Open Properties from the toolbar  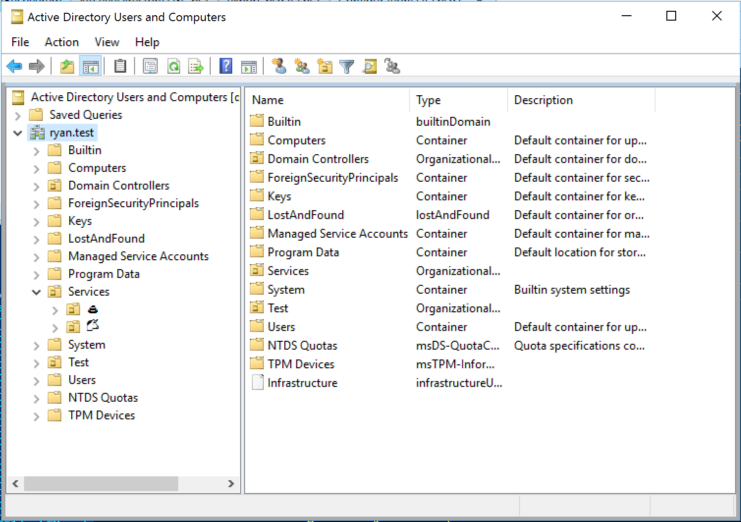point(150,66)
